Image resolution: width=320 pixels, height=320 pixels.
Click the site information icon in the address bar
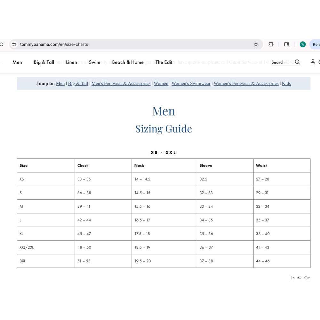pyautogui.click(x=14, y=44)
